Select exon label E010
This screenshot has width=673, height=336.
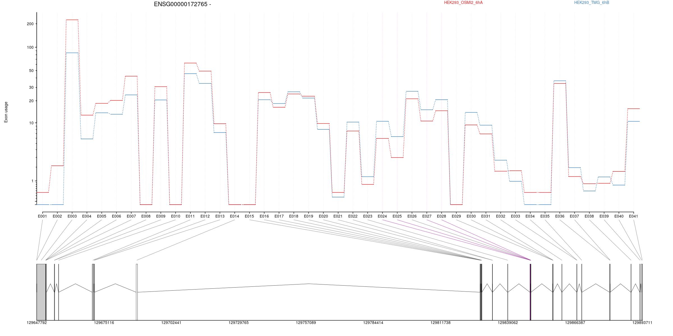[x=176, y=216]
